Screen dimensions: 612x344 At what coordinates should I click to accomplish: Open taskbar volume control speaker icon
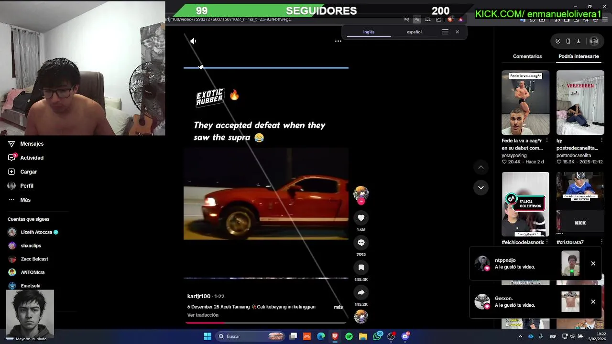tap(572, 336)
